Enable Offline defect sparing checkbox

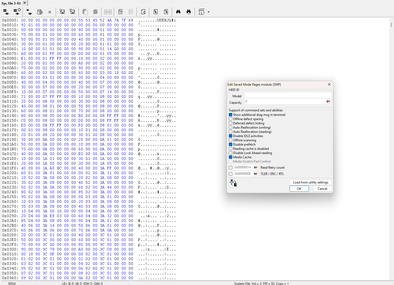pyautogui.click(x=231, y=119)
